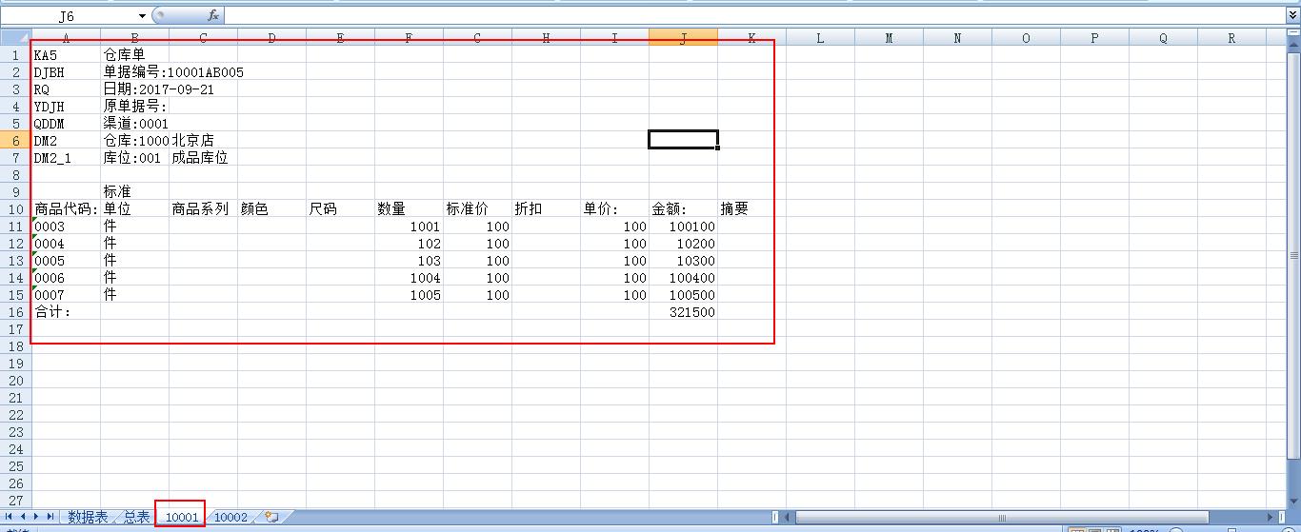This screenshot has height=532, width=1301.
Task: Click amount cell 10200
Action: coord(683,243)
